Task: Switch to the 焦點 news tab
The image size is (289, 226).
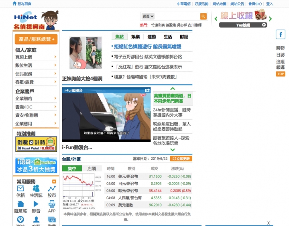Action: pyautogui.click(x=120, y=37)
